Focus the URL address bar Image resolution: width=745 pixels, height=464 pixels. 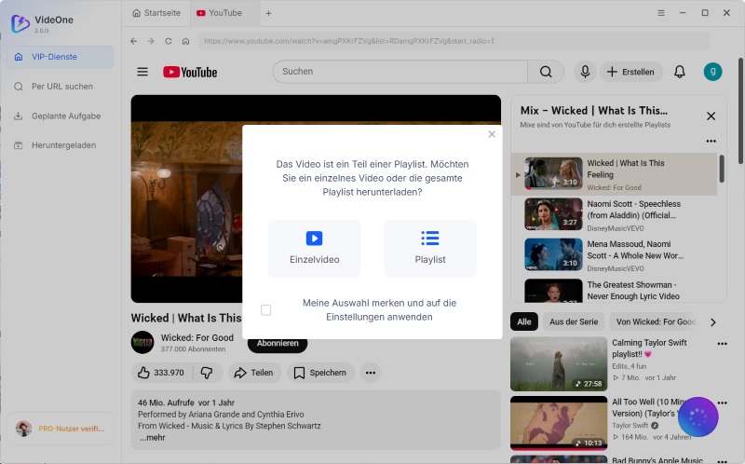click(x=454, y=41)
